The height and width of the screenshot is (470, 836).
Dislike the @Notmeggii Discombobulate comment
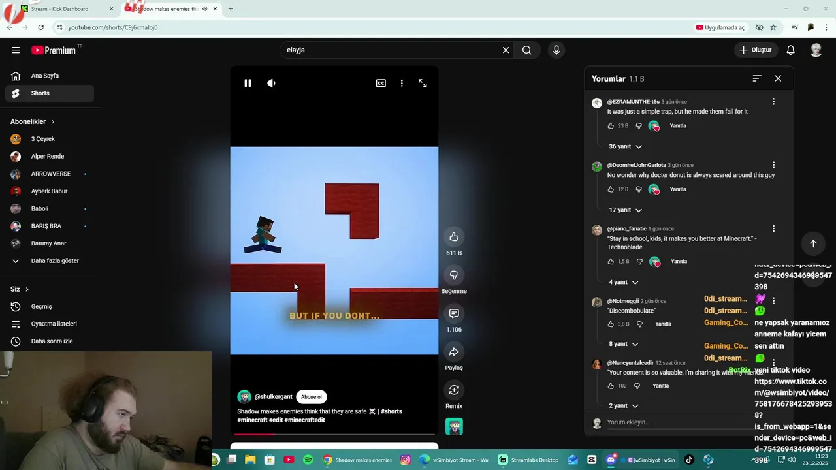click(639, 324)
